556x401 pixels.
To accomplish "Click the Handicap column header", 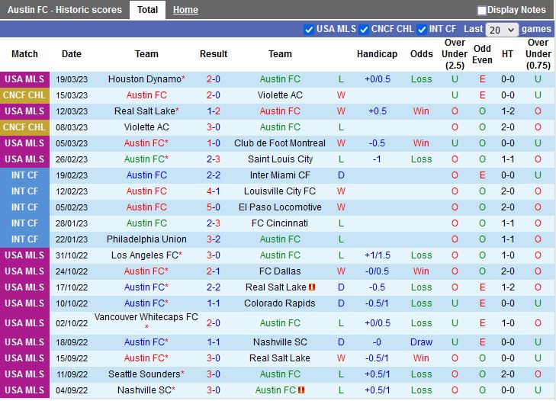I will [377, 54].
